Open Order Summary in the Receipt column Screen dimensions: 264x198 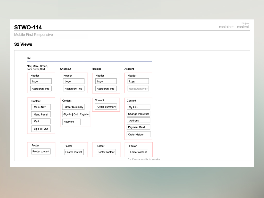pos(106,107)
